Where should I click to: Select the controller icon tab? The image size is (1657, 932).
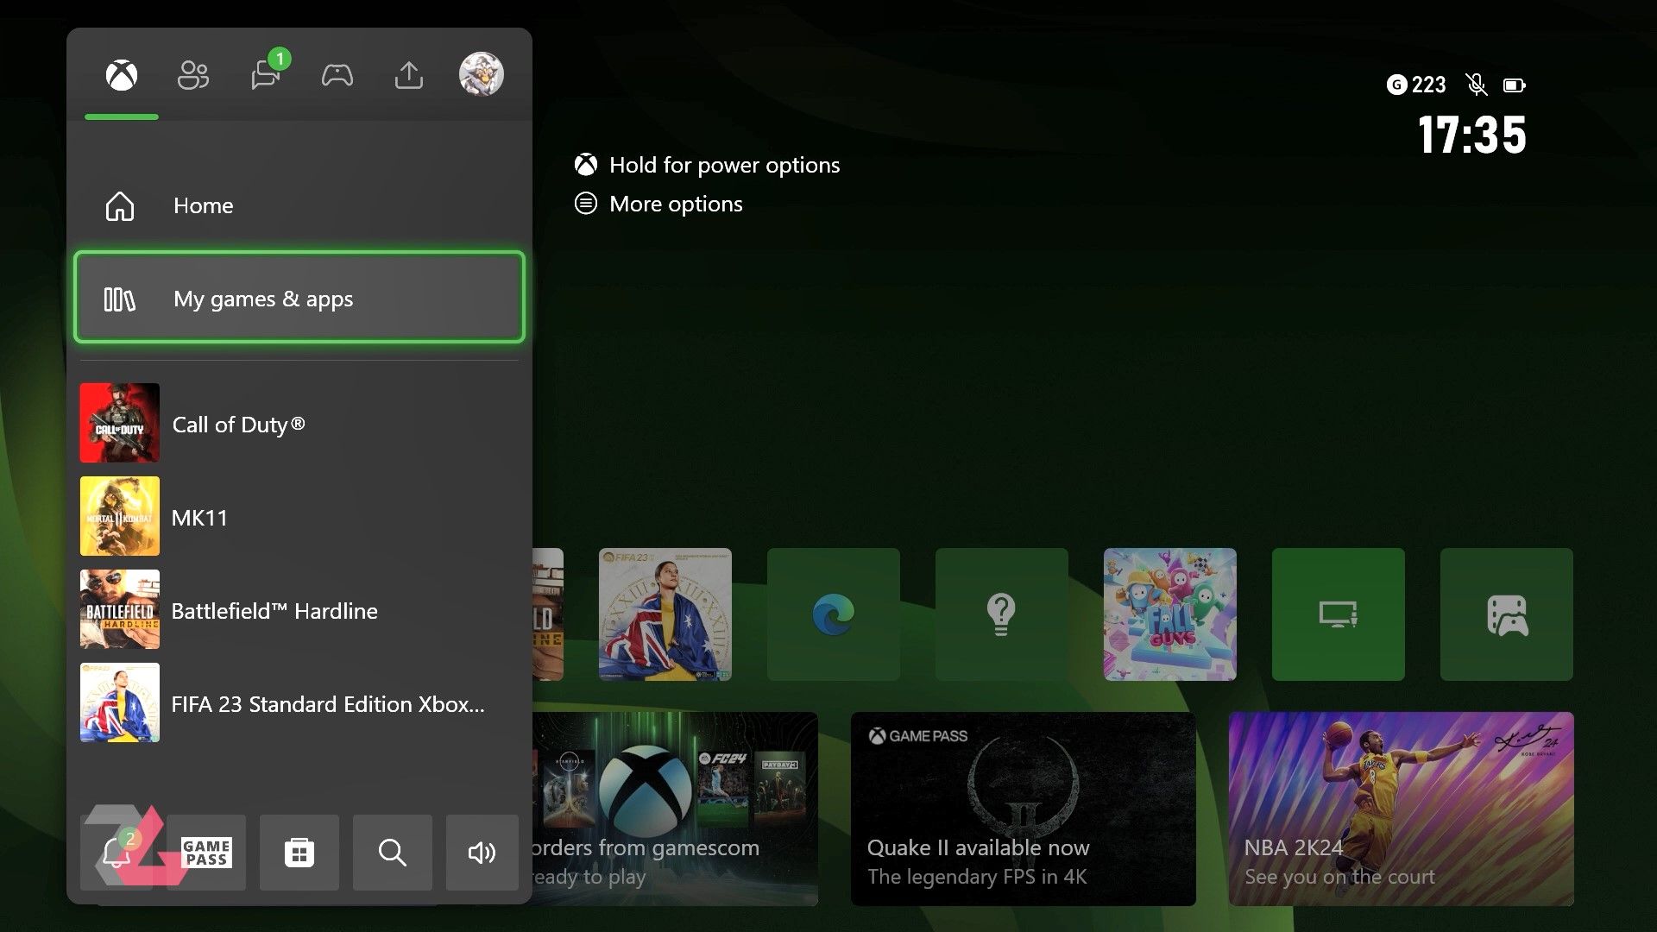337,76
